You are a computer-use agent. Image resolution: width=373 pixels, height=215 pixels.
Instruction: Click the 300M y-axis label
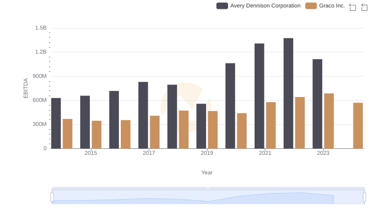(40, 124)
